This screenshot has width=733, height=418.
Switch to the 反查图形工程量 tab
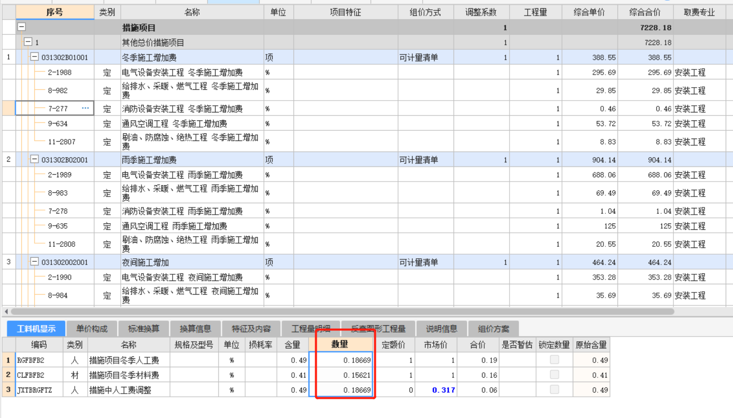pyautogui.click(x=378, y=328)
